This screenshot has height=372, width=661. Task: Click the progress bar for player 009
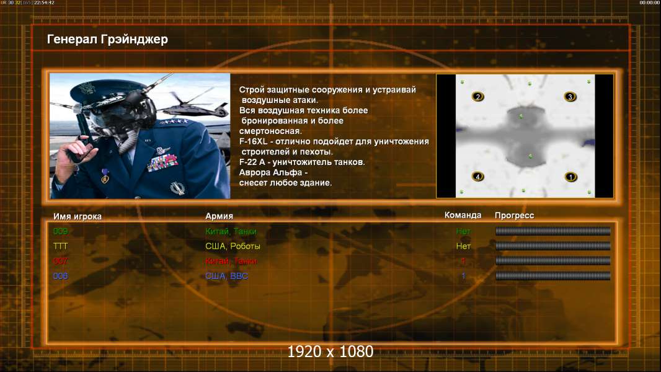[552, 231]
